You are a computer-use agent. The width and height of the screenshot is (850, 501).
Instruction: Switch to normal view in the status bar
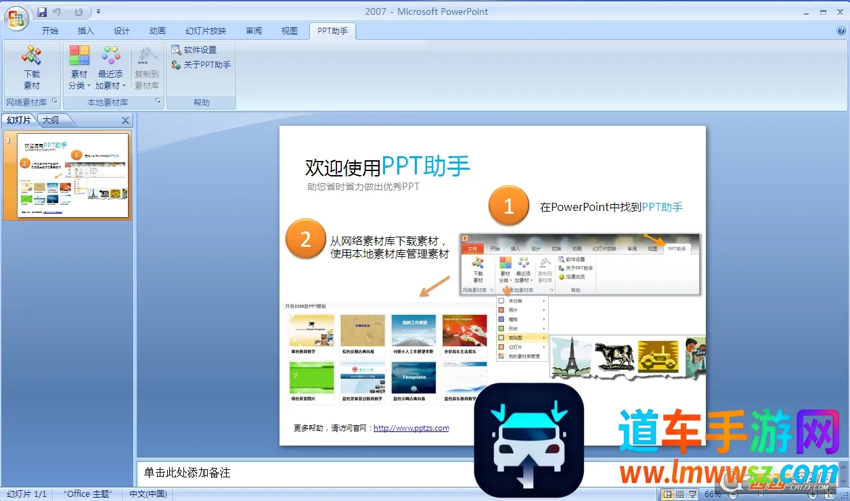pos(667,494)
